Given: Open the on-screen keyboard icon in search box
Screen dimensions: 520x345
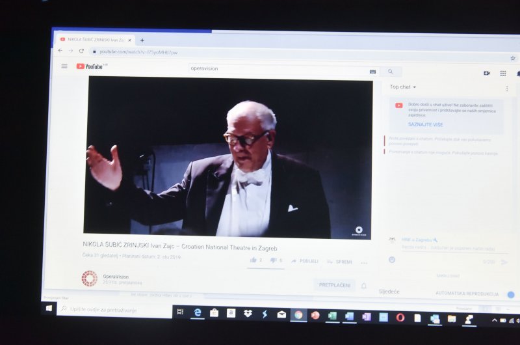Looking at the screenshot, I should [x=372, y=72].
